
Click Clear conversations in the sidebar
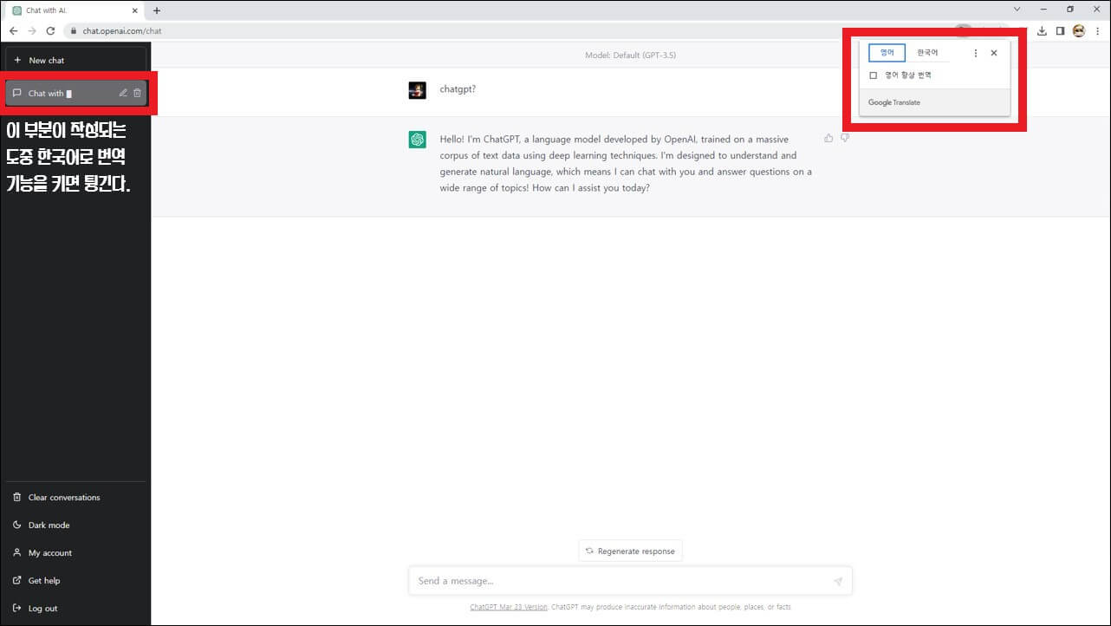tap(75, 498)
